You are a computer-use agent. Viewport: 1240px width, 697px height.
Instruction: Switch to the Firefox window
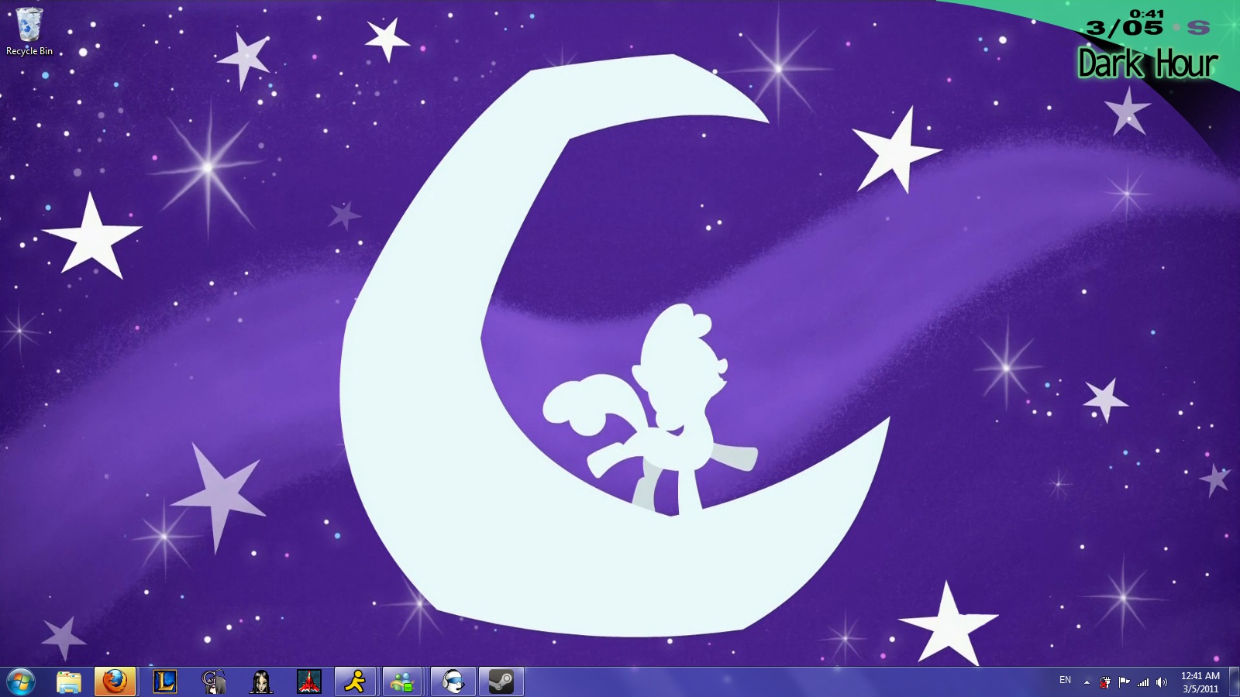click(115, 682)
